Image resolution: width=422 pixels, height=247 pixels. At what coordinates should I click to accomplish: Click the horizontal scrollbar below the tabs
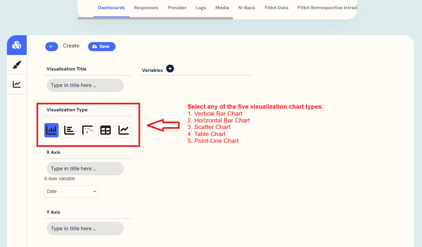tap(155, 18)
